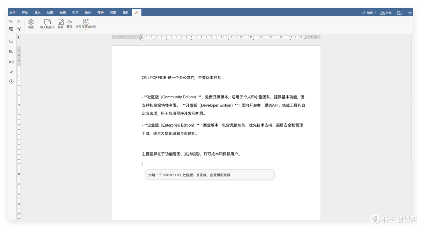The image size is (421, 228).
Task: Switch to the Plugins (插件) tab
Action: [126, 12]
